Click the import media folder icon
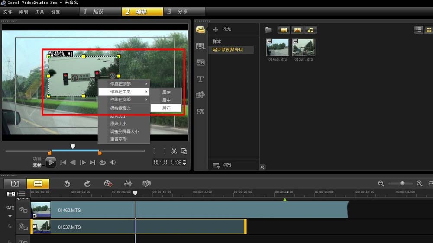This screenshot has width=433, height=243. (269, 30)
